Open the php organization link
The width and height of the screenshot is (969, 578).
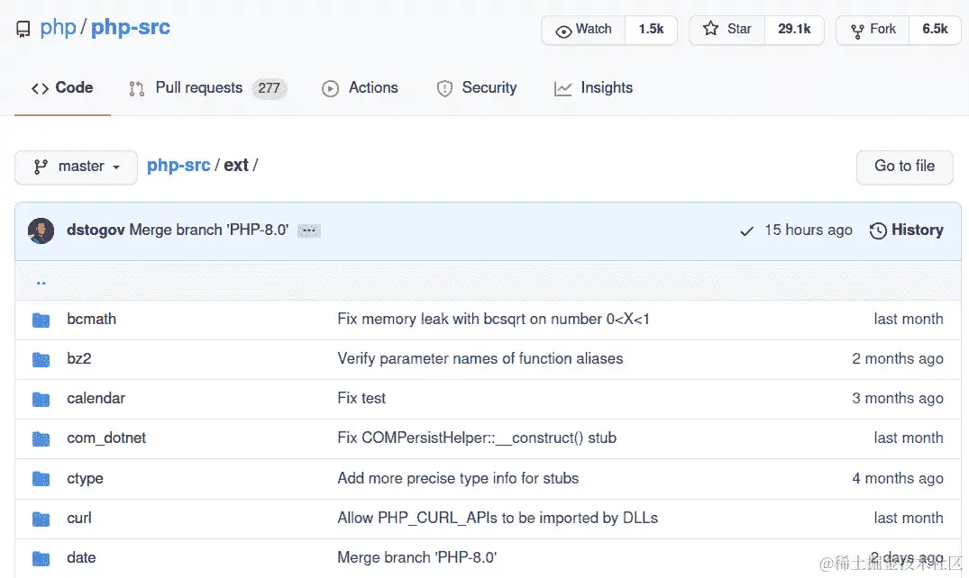[x=58, y=28]
